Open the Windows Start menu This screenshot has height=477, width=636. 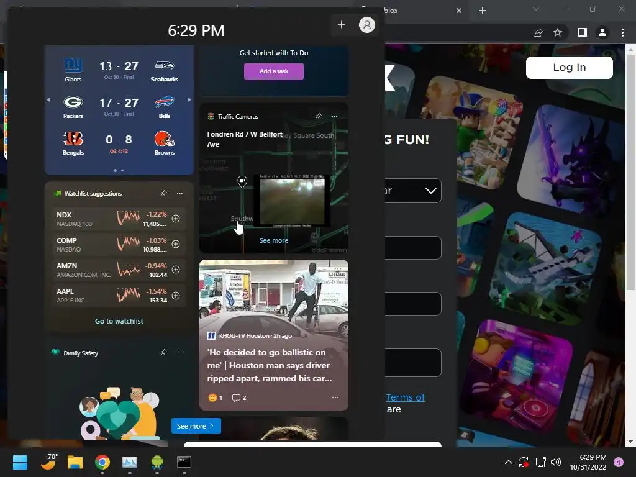[20, 462]
